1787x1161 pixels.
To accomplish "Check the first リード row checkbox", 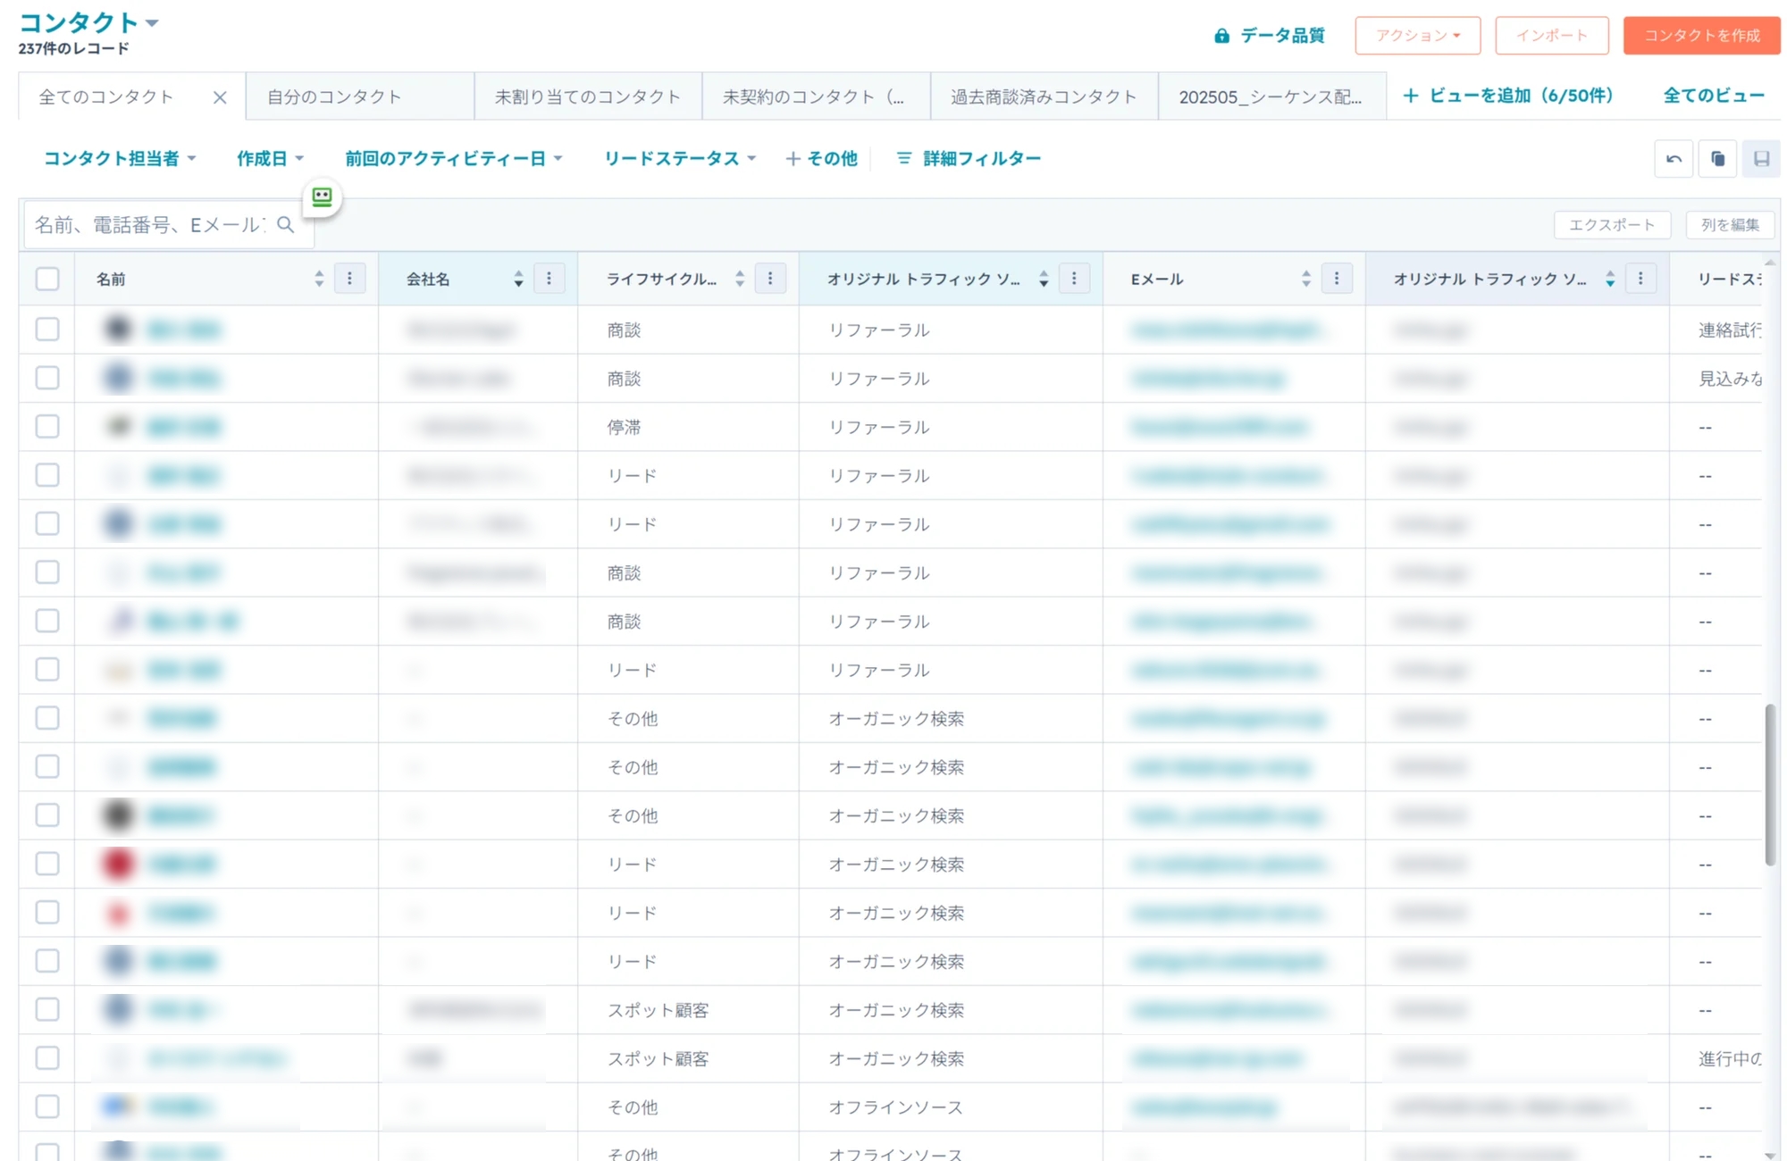I will tap(47, 475).
